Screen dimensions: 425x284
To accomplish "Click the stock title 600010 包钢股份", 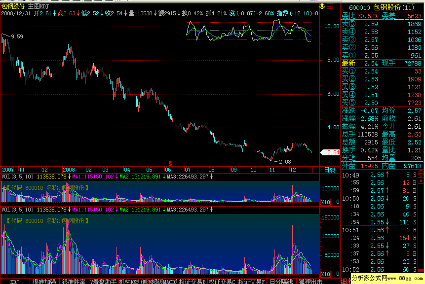I will click(x=382, y=7).
